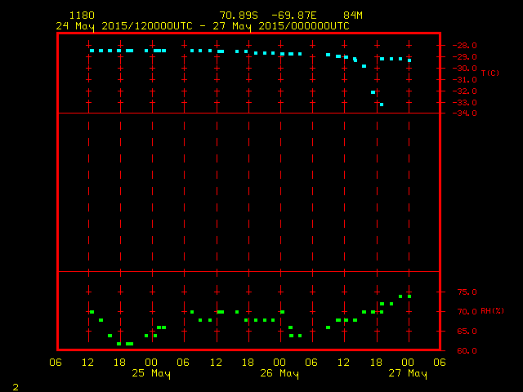Click the 27 May date label
The height and width of the screenshot is (392, 523).
(408, 374)
